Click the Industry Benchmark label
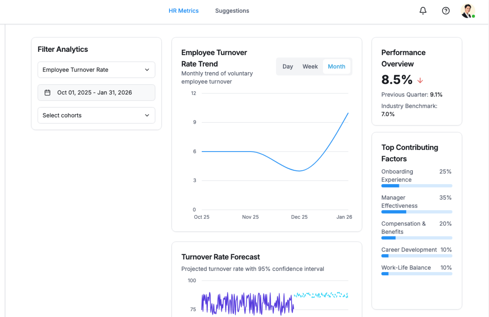The width and height of the screenshot is (489, 317). tap(409, 106)
